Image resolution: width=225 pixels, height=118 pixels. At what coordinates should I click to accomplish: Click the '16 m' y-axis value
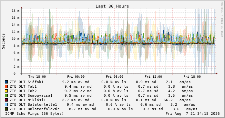click(15, 18)
